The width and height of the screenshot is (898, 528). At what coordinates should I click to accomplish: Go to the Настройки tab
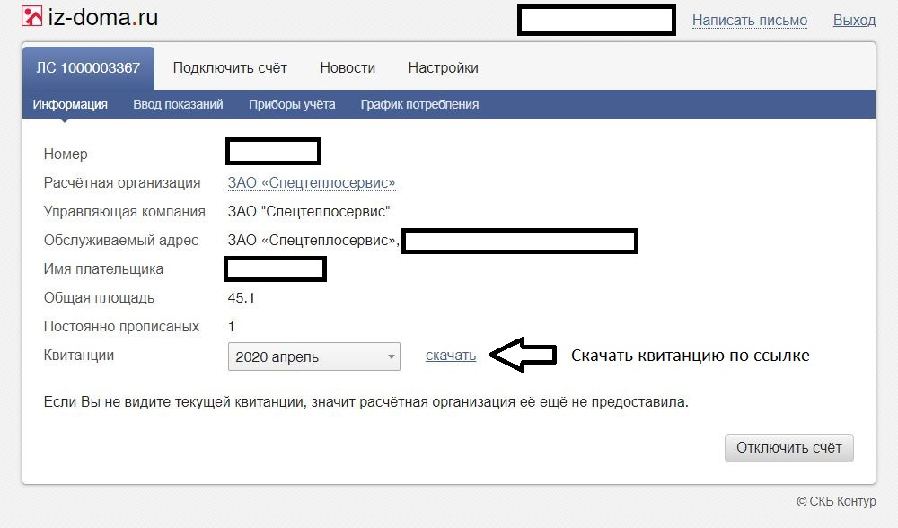(443, 68)
